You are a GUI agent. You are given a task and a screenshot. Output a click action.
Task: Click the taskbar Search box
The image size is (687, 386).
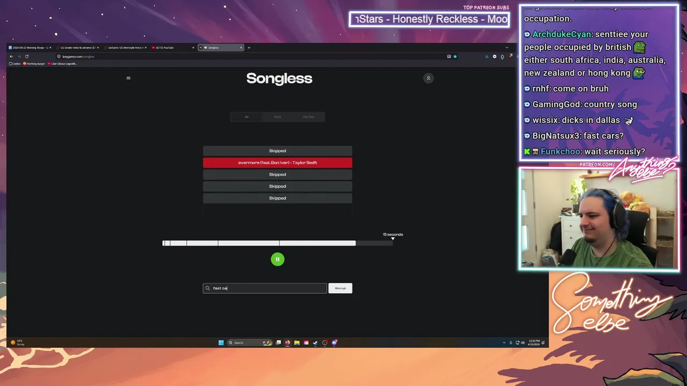click(x=250, y=343)
